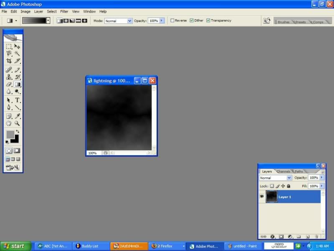Open 2 Firefox taskbar group
Image resolution: width=334 pixels, height=251 pixels.
coord(167,246)
